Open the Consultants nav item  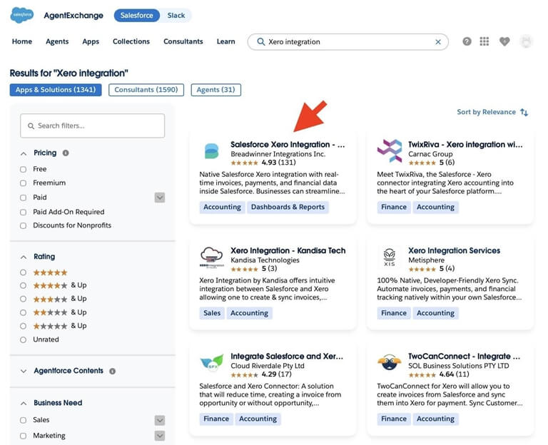pyautogui.click(x=183, y=41)
